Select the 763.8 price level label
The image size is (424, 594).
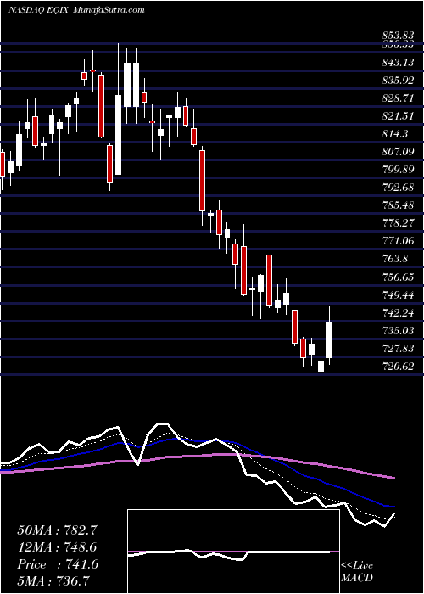[395, 258]
